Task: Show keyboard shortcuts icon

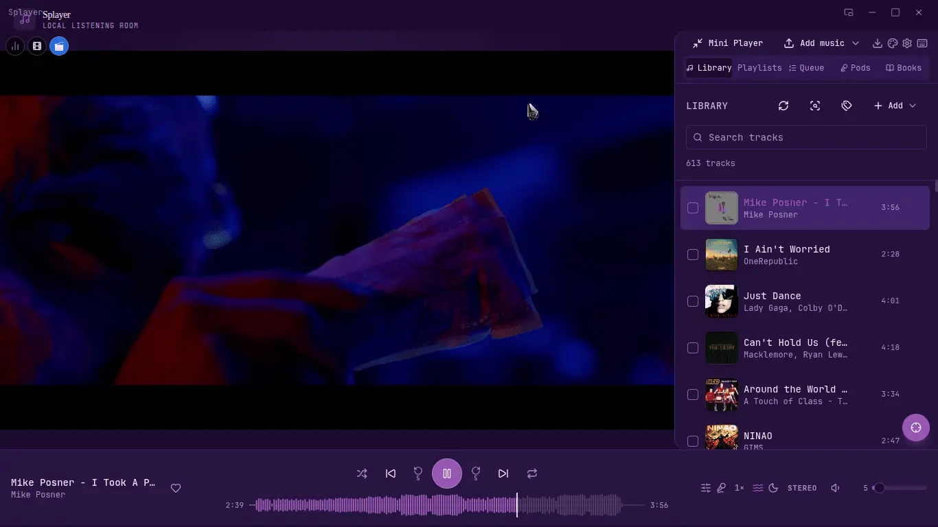Action: [922, 43]
